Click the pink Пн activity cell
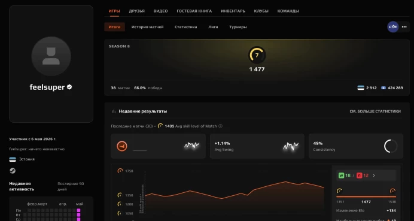Image resolution: width=414 pixels, height=221 pixels. tap(78, 210)
